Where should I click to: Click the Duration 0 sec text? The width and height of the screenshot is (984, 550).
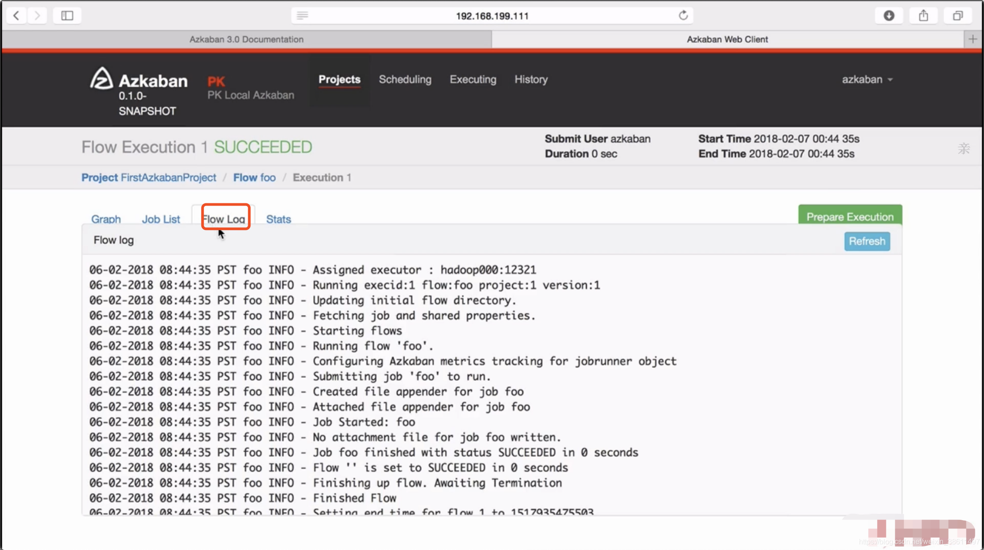pyautogui.click(x=581, y=154)
